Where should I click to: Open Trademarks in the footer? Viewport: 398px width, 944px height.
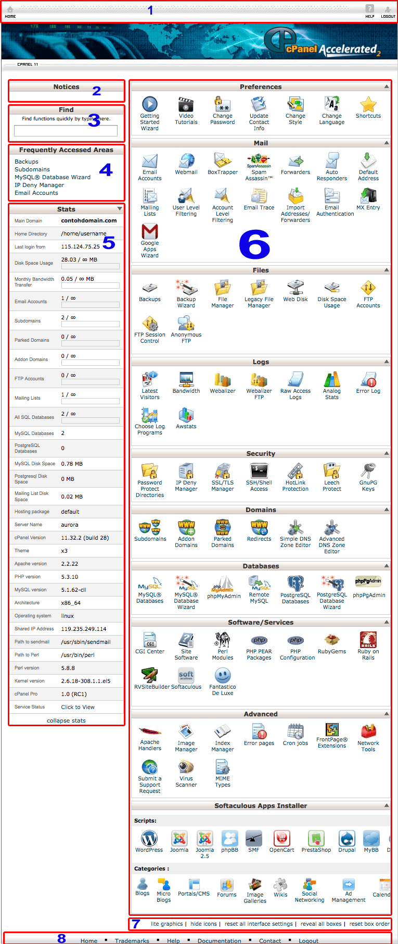coord(132,941)
